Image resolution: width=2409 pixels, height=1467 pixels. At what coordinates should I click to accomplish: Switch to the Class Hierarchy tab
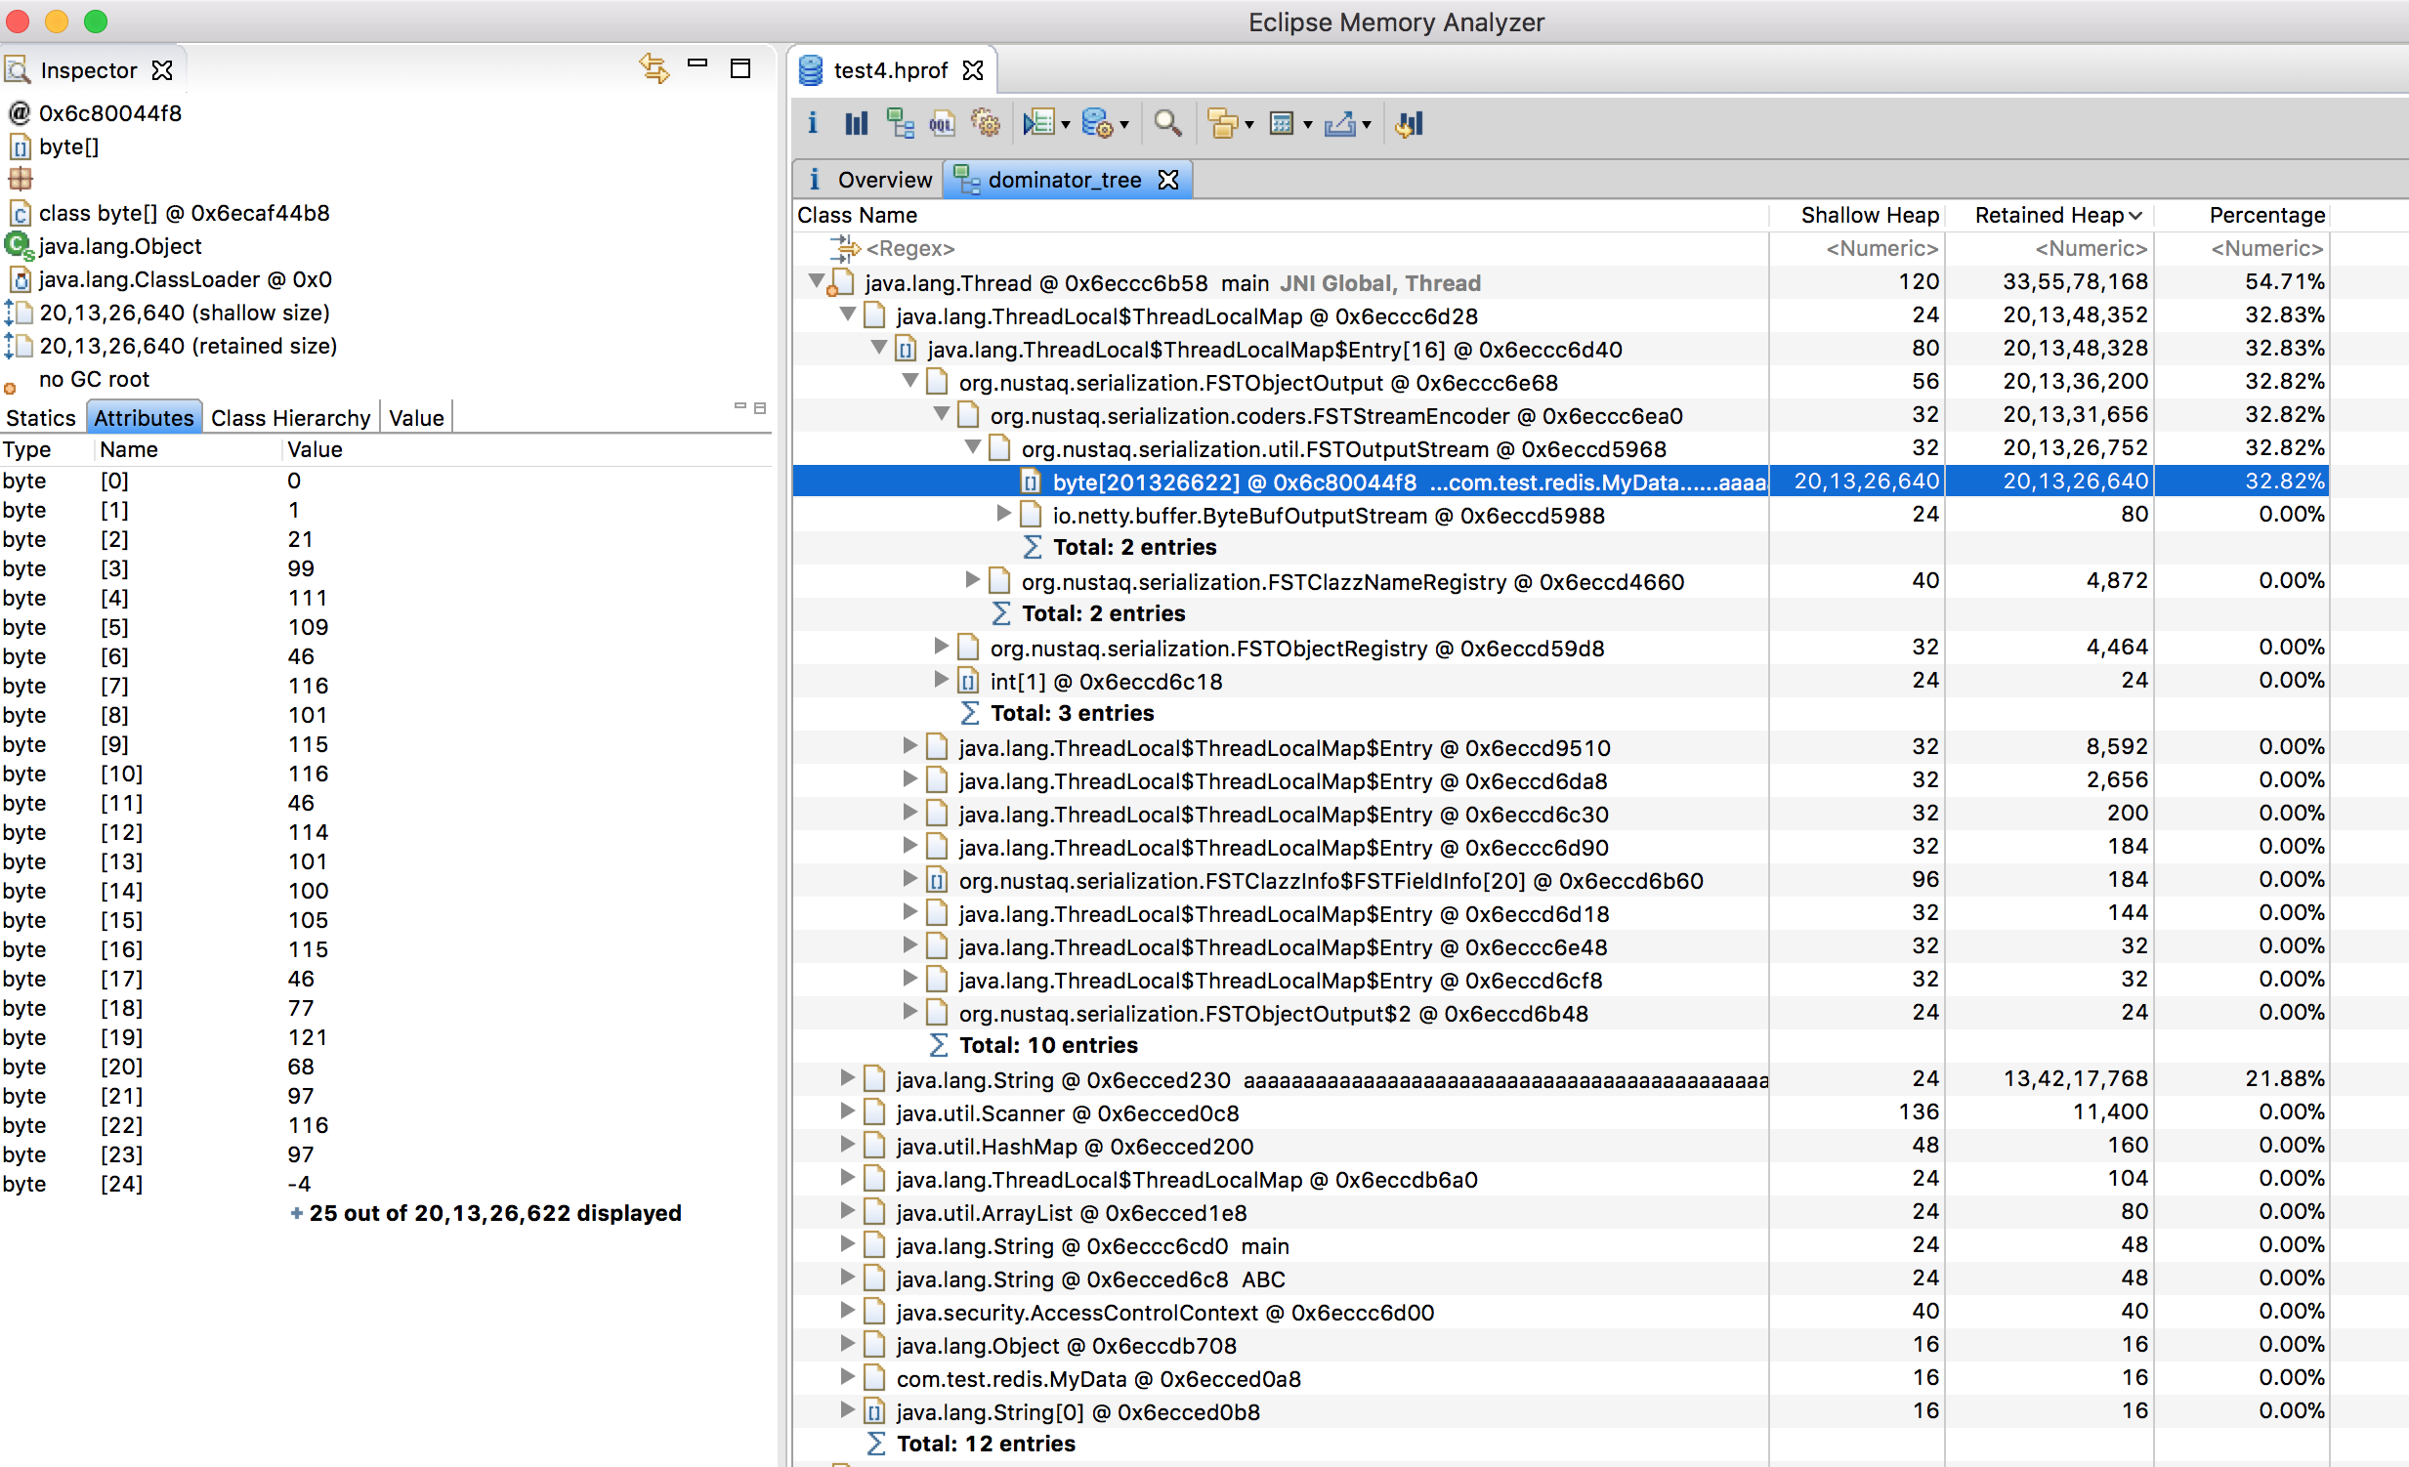pos(290,417)
